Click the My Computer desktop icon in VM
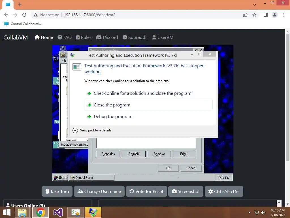Viewport: 290px width, 218px height. (56, 58)
